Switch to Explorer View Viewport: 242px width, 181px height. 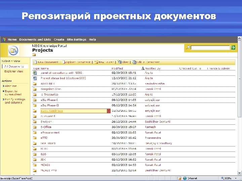[x=14, y=71]
